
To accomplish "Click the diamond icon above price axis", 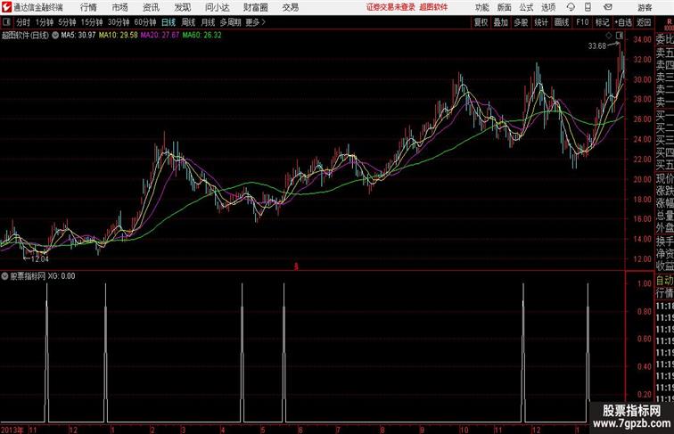I will 609,36.
